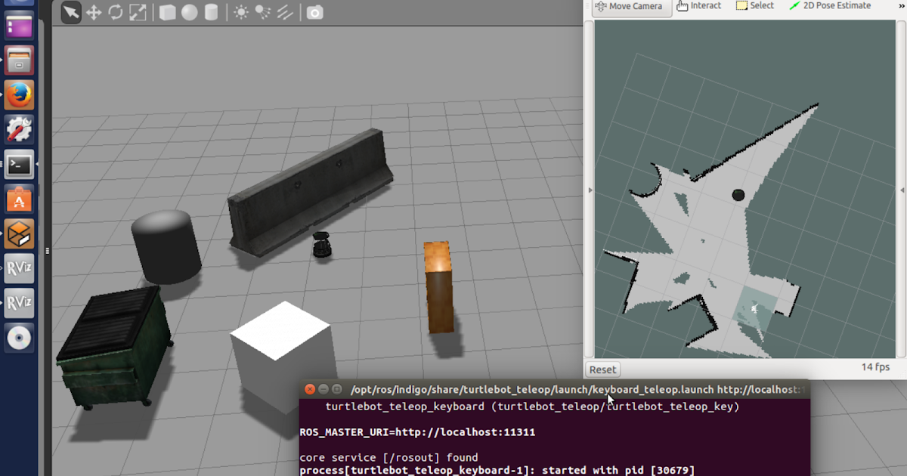Select the Gazebo rotate mode tool
Viewport: 907px width, 476px height.
point(116,12)
